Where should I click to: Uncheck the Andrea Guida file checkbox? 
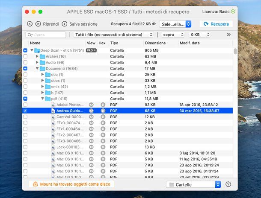(x=25, y=111)
